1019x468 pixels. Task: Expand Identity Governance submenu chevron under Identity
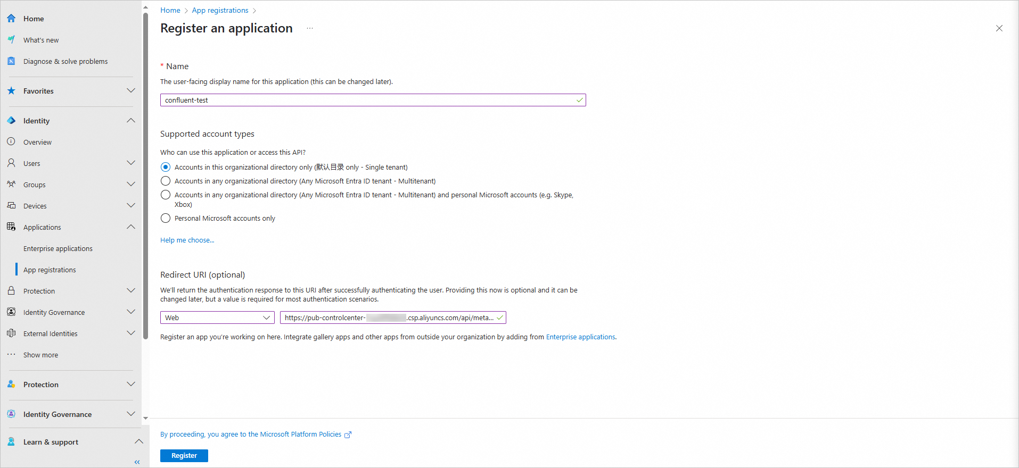click(x=131, y=312)
